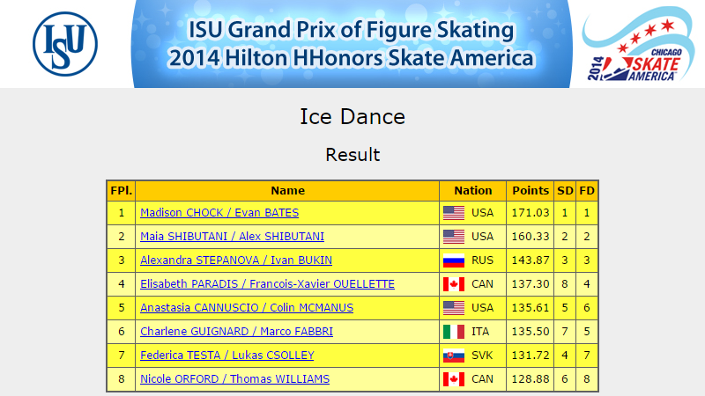Click the Grand Prix event banner
Screen dimensions: 705x396
tap(352, 44)
